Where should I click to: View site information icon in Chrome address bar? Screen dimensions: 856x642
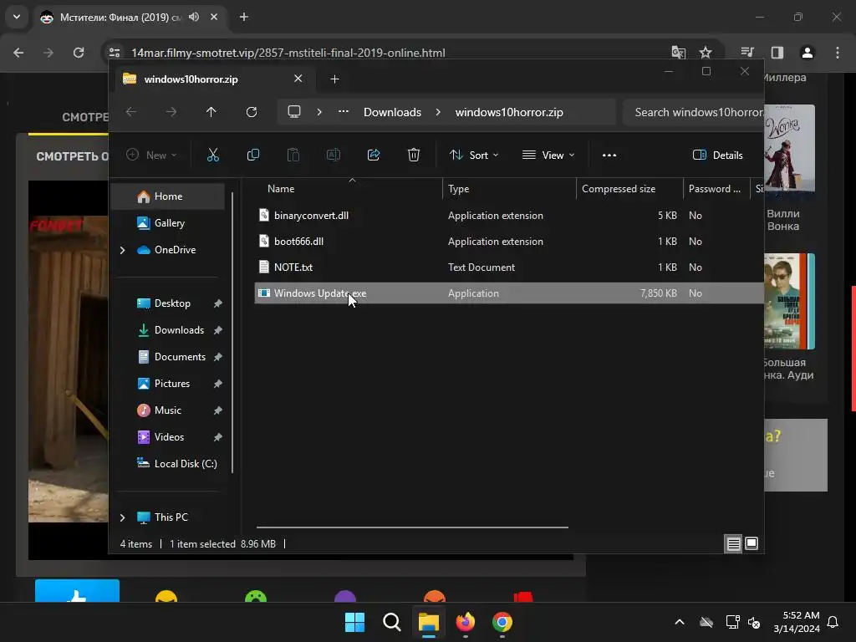click(115, 53)
